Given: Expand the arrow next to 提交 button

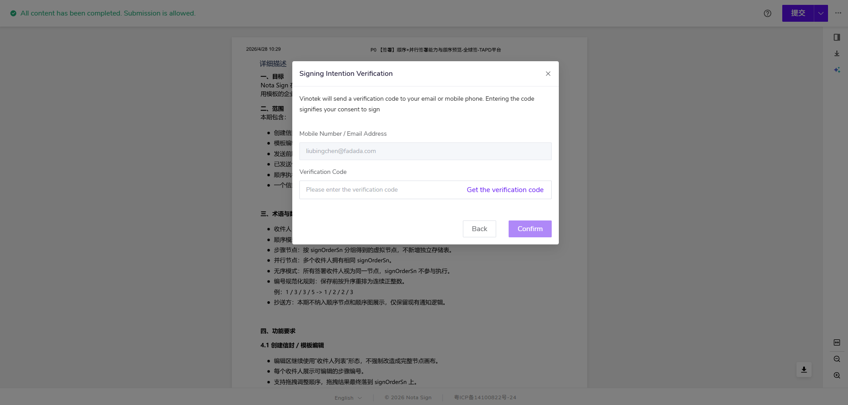Looking at the screenshot, I should pos(820,13).
